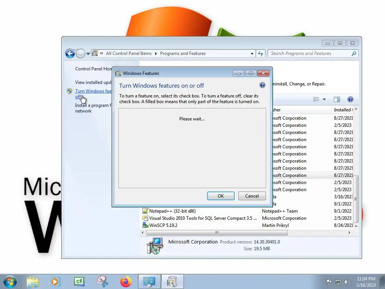Click the Notepad++ program icon
The image size is (385, 289).
(146, 211)
